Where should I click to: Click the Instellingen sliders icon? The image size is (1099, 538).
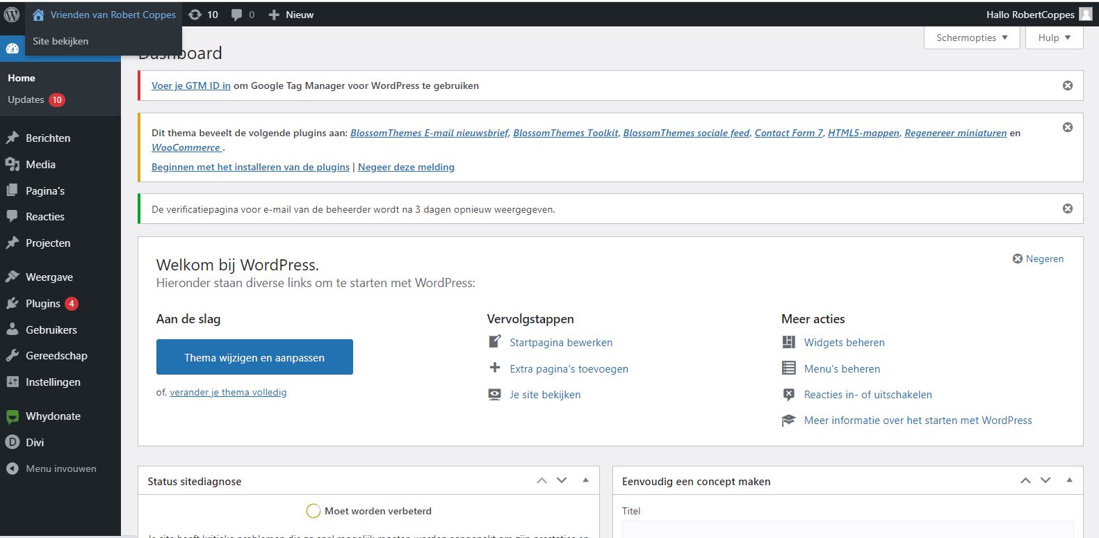coord(12,382)
